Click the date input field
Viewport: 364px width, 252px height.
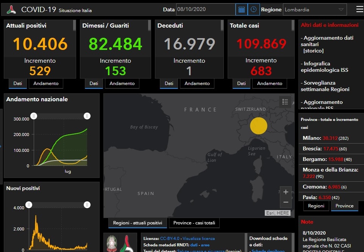(x=205, y=9)
